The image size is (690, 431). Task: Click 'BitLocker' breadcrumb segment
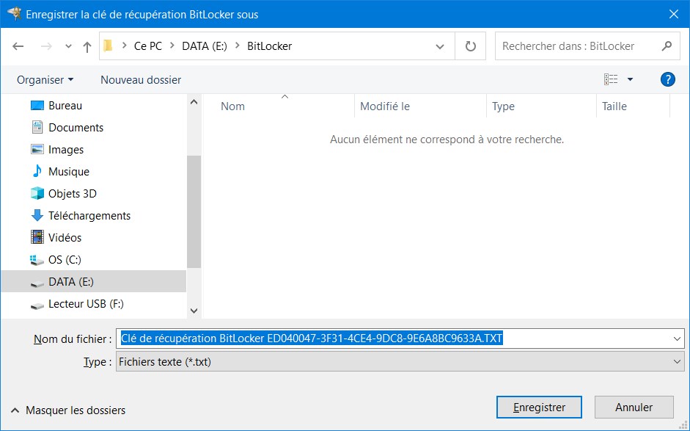pyautogui.click(x=269, y=46)
